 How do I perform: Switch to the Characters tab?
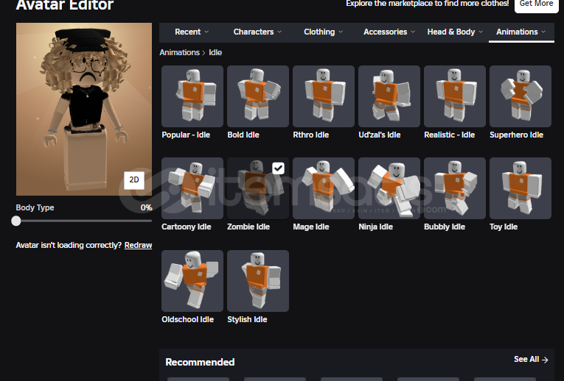pos(257,32)
